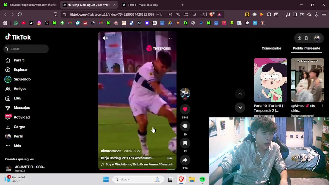This screenshot has height=185, width=329.
Task: Open LIVE in the sidebar
Action: point(17,98)
